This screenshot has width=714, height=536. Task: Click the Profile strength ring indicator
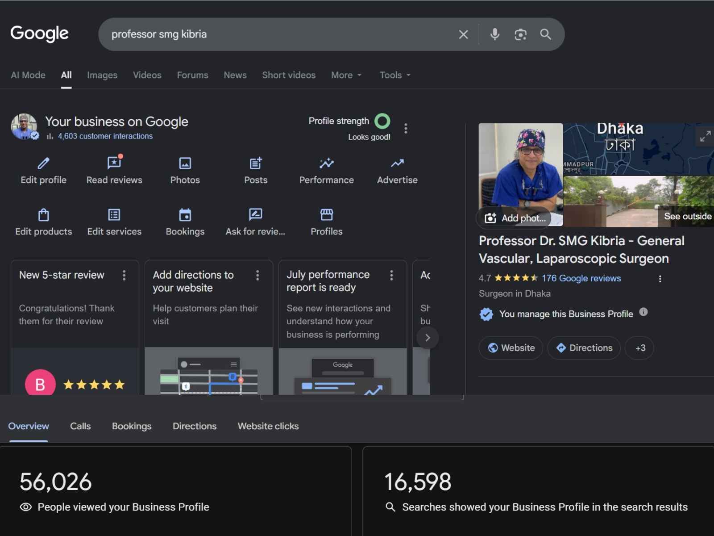(382, 121)
